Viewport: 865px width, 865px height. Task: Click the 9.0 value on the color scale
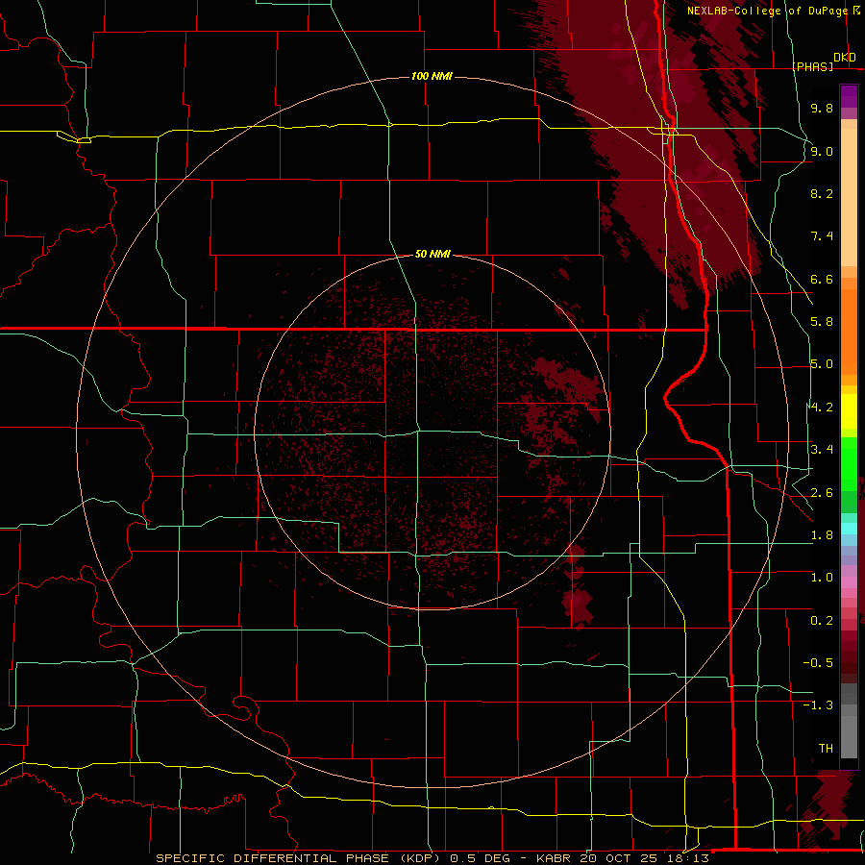(x=822, y=151)
